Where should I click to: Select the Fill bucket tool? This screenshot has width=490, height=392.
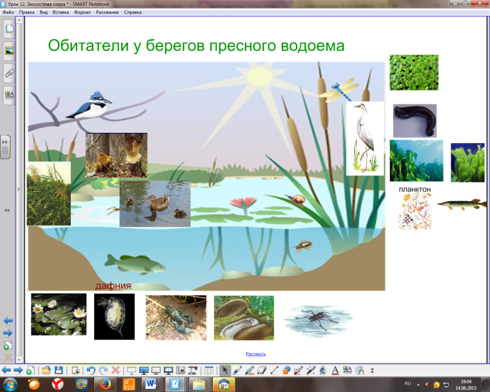click(x=323, y=370)
